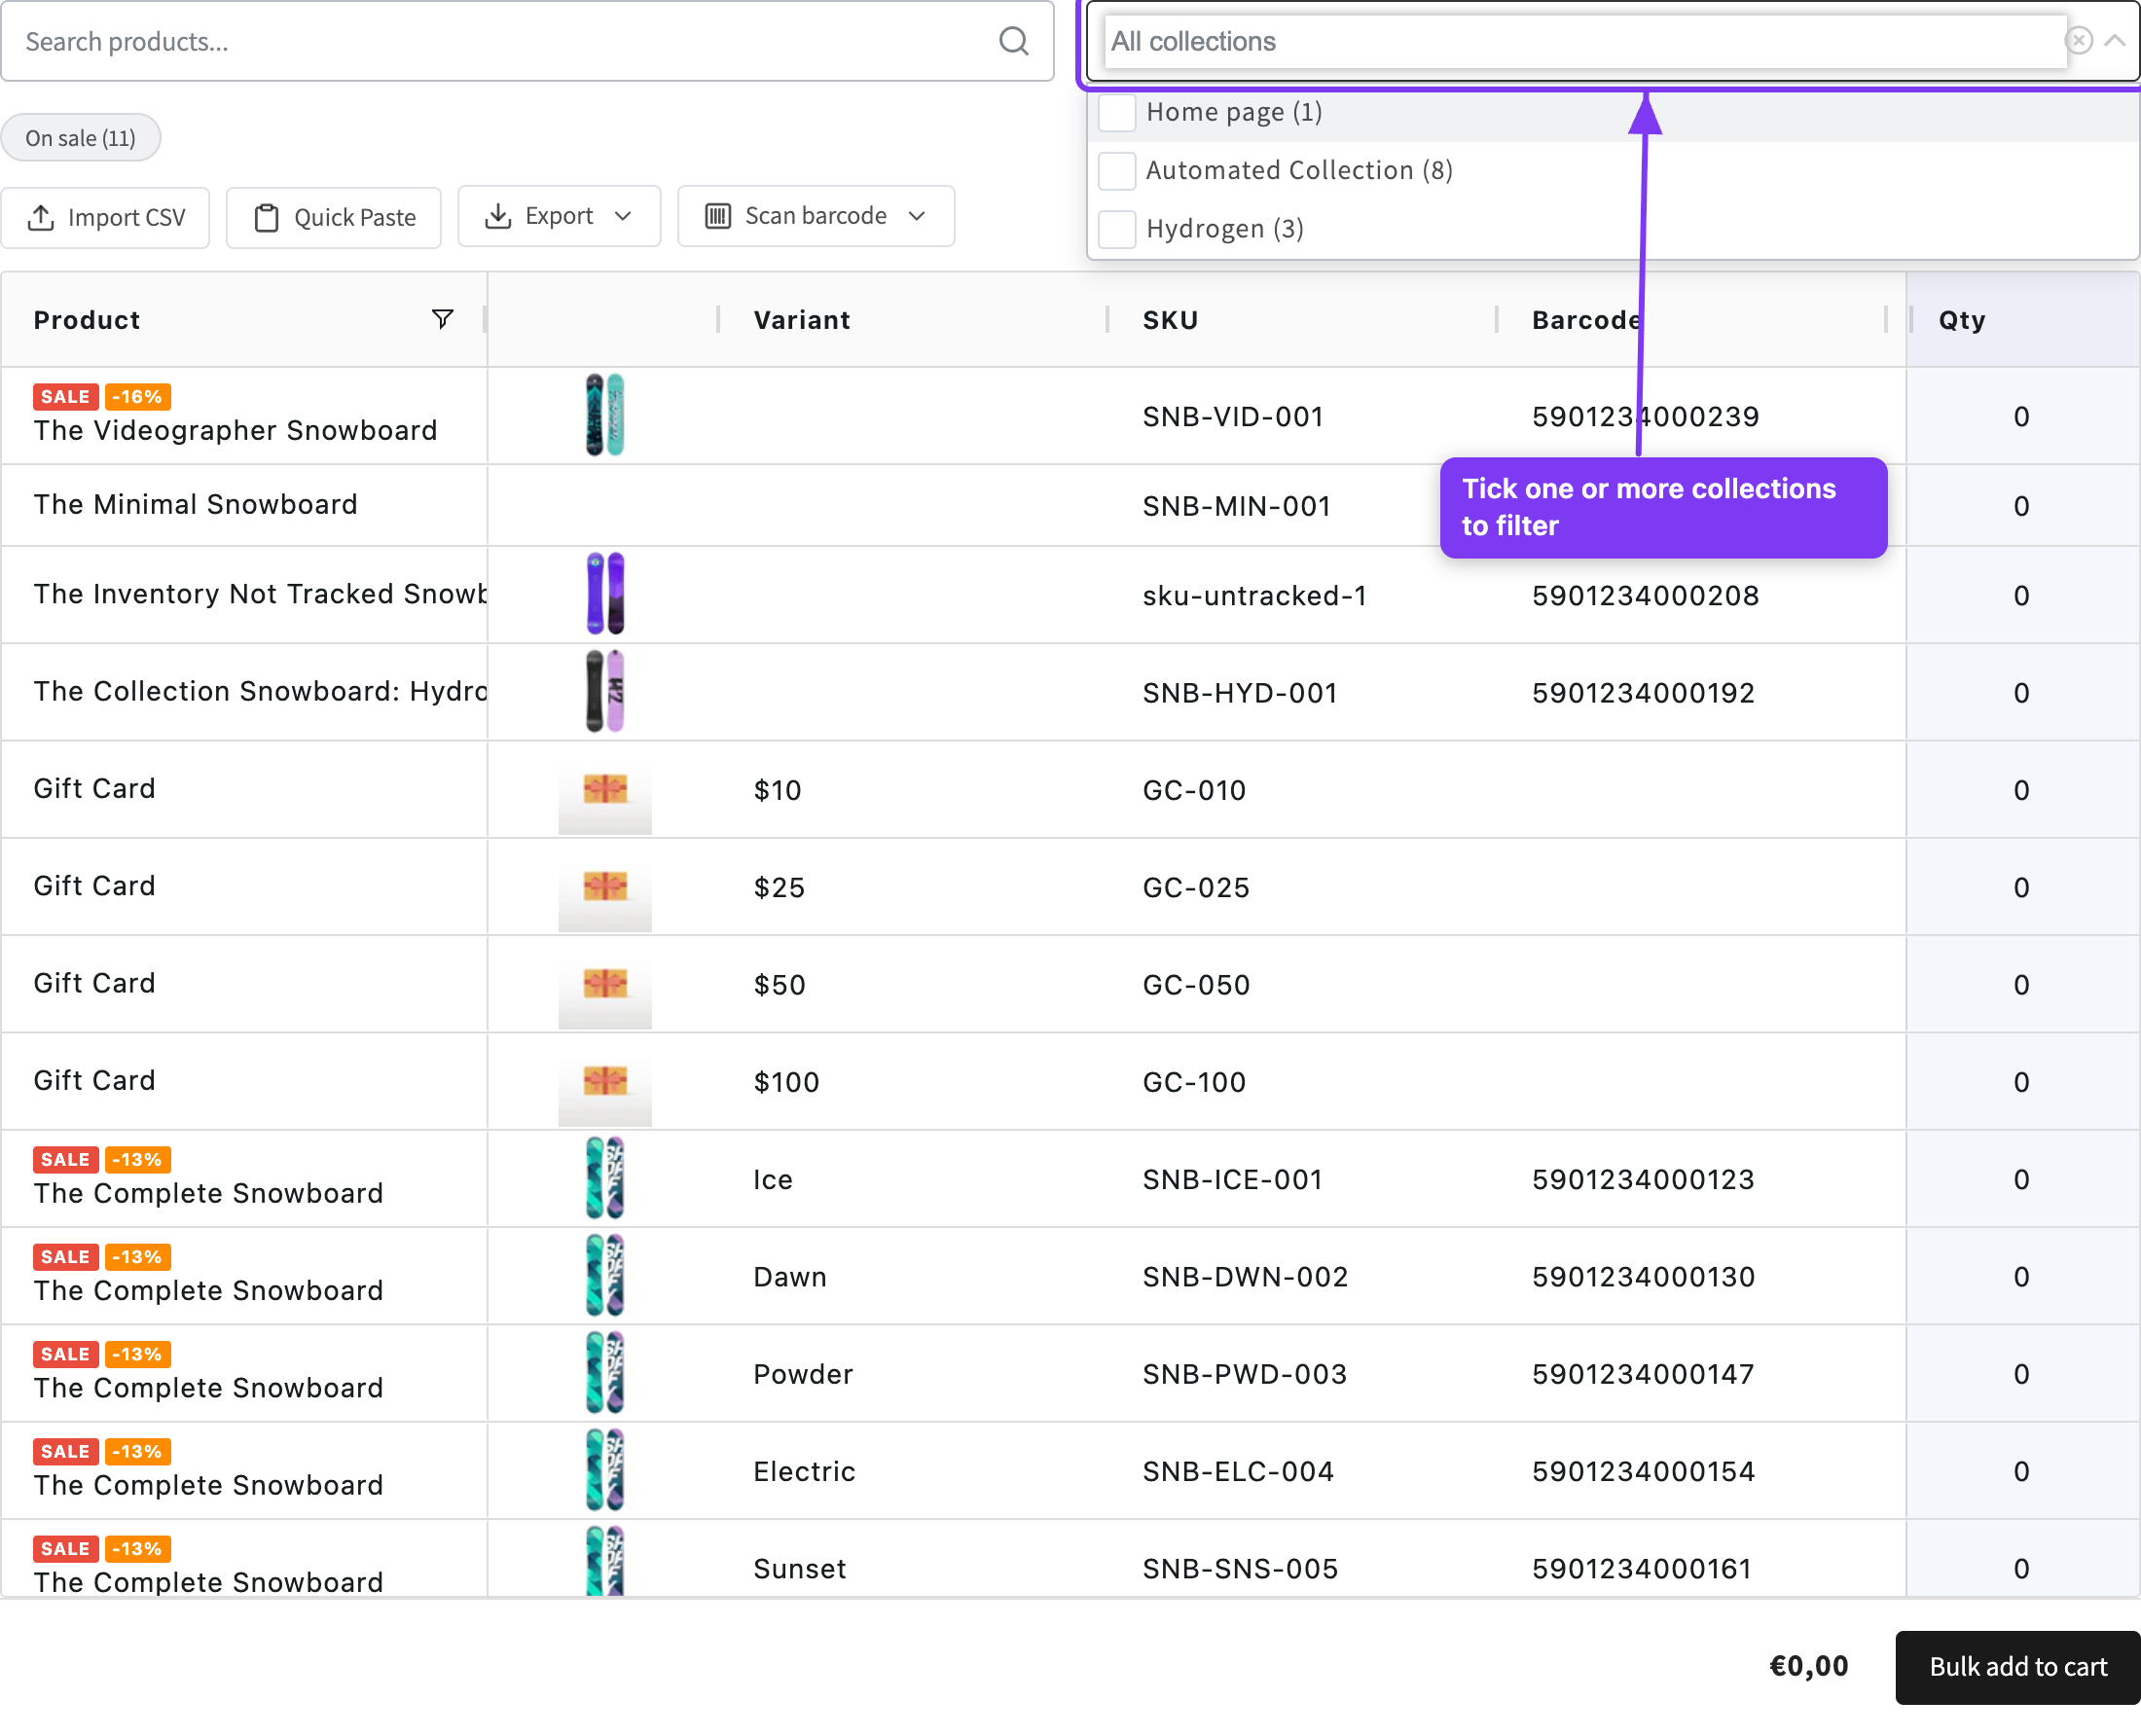Click the Bulk add to cart button
Viewport: 2141px width, 1736px height.
[x=2017, y=1666]
